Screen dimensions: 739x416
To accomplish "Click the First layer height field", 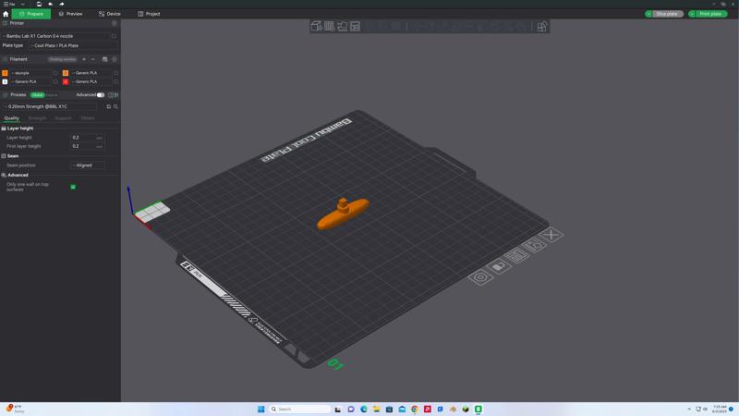I will (x=87, y=146).
